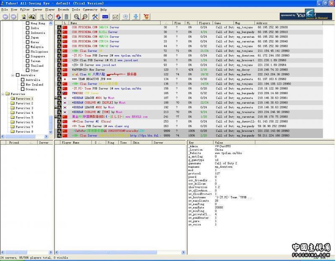Image resolution: width=335 pixels, height=261 pixels.
Task: Click the single player portrait toolbar icon
Action: point(24,17)
